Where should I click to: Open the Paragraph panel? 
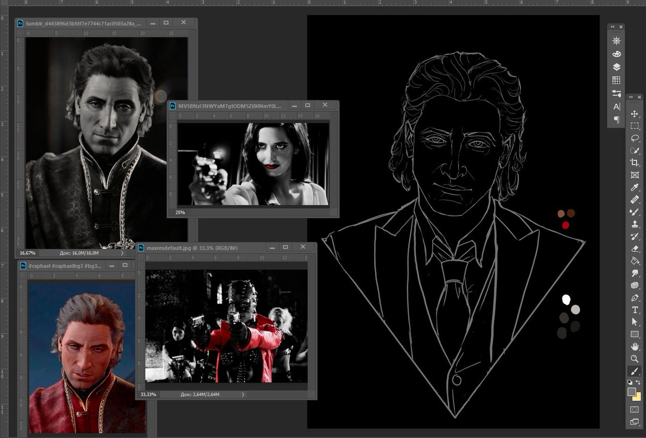click(617, 119)
